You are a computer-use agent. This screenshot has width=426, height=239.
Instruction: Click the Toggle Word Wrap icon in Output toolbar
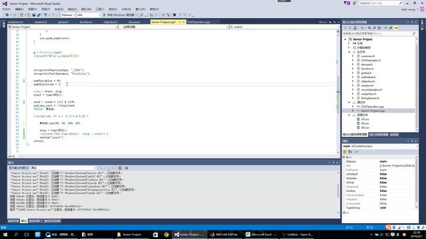(x=126, y=168)
